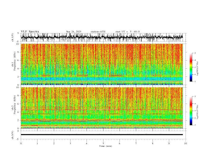The width and height of the screenshot is (209, 161).
Task: Click the "8" kHz tick on ch.1 spectrogram
Action: tap(19, 52)
